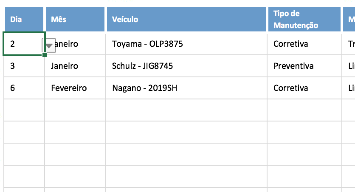355x192 pixels.
Task: Select the Nagano - 2019SH cell
Action: pos(186,88)
